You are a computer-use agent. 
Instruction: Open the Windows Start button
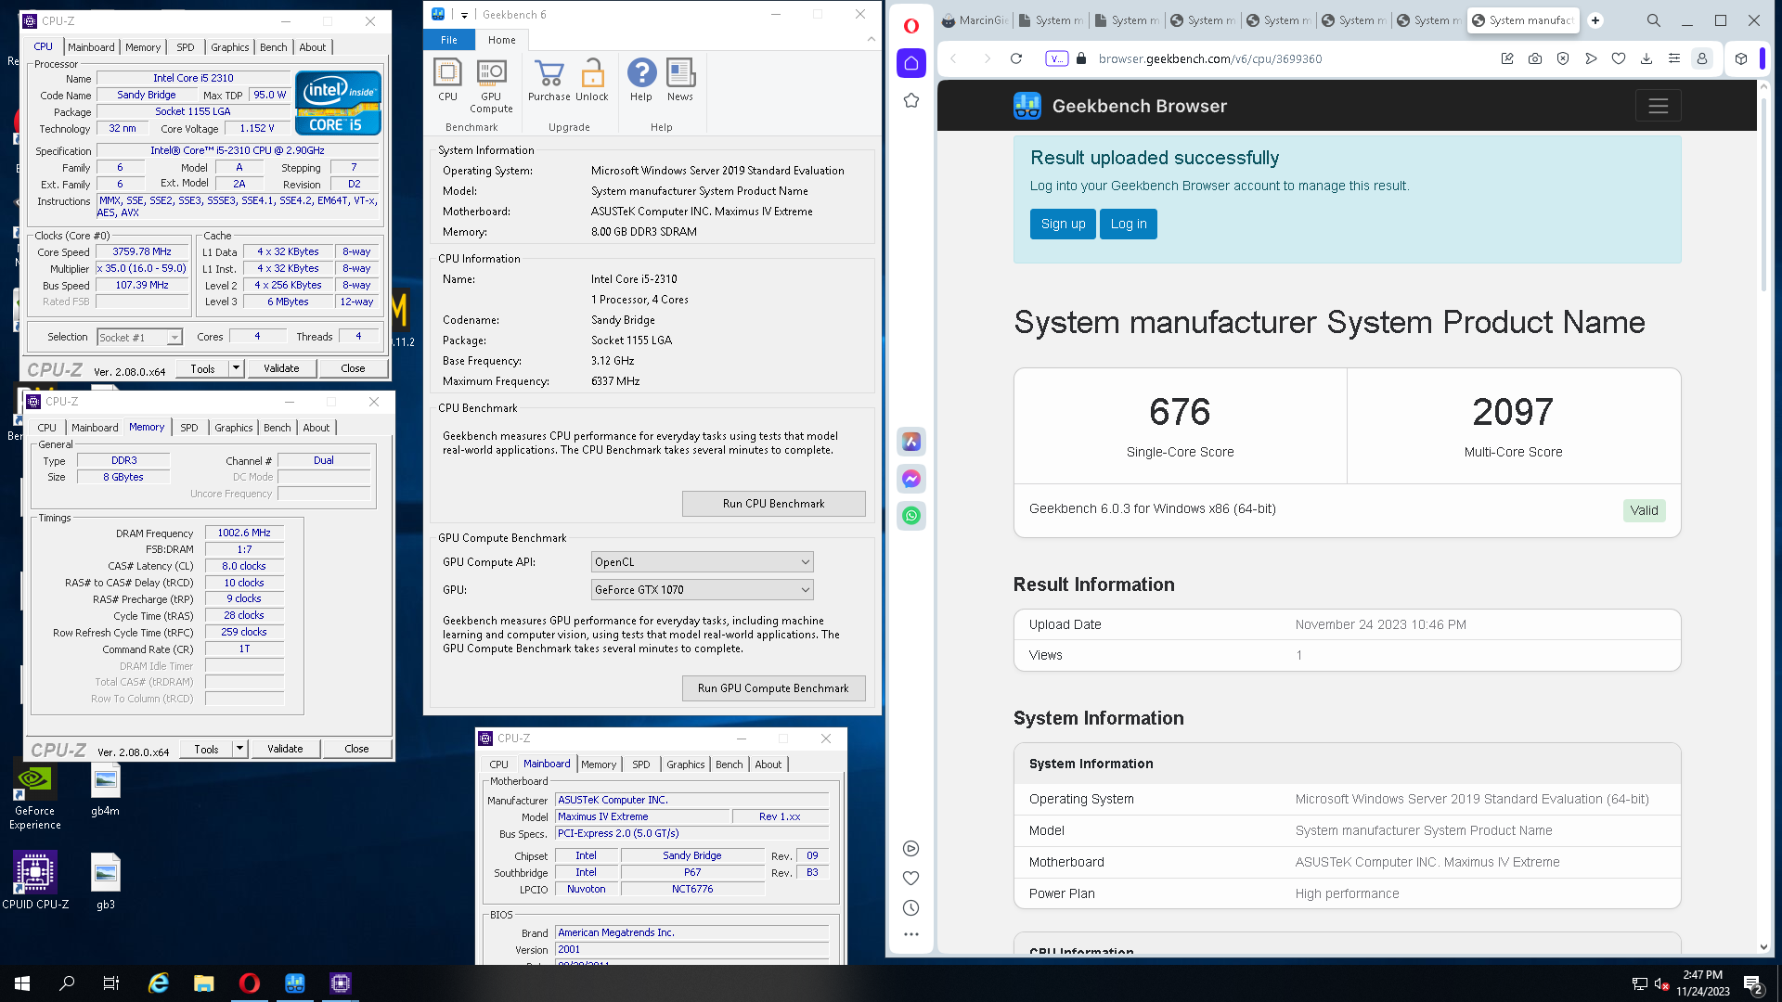pos(22,983)
